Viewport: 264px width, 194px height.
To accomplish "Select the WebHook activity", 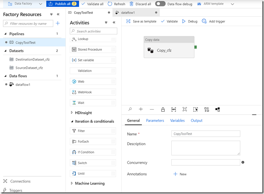I will click(x=93, y=92).
